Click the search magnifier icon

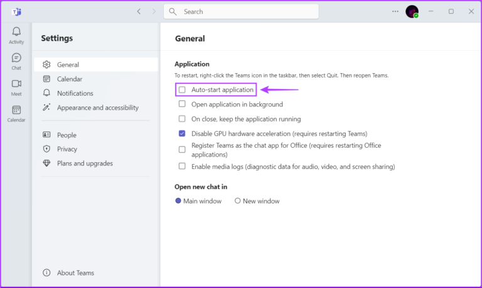(173, 12)
